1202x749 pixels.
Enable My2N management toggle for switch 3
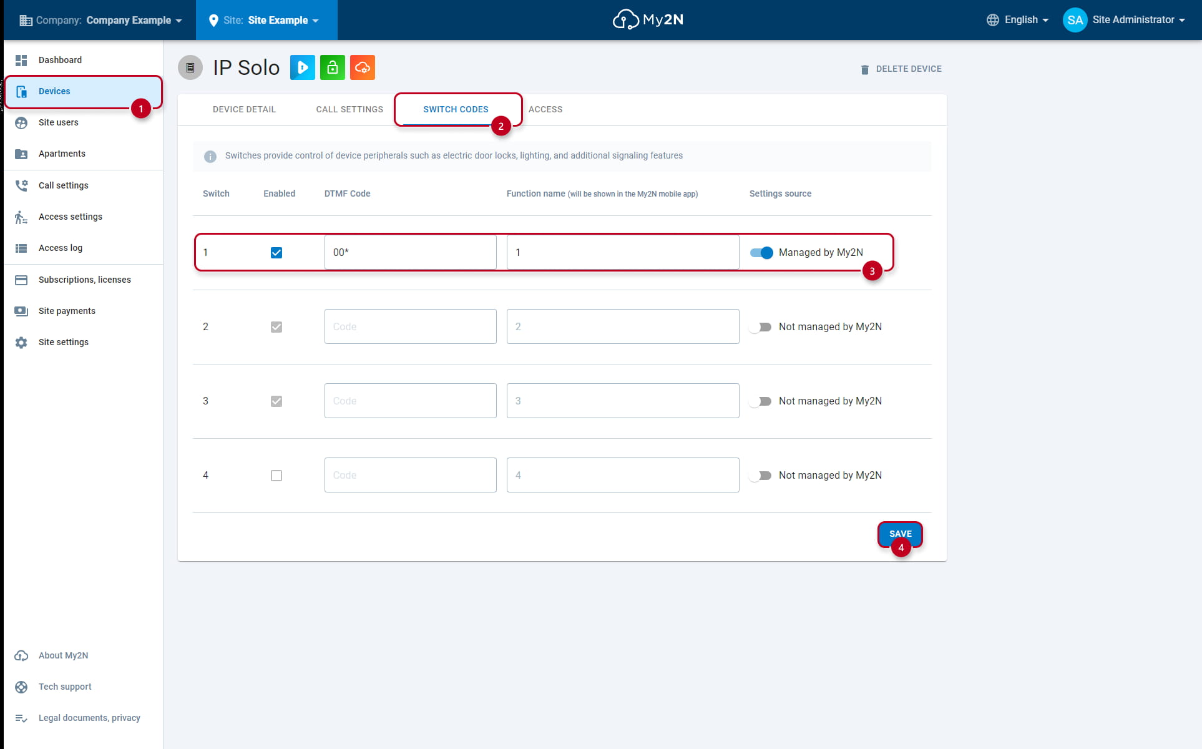(x=761, y=401)
